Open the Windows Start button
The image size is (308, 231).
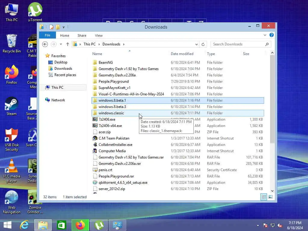8,225
